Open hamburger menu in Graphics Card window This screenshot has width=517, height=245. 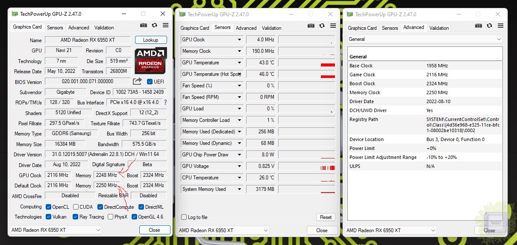[x=165, y=26]
